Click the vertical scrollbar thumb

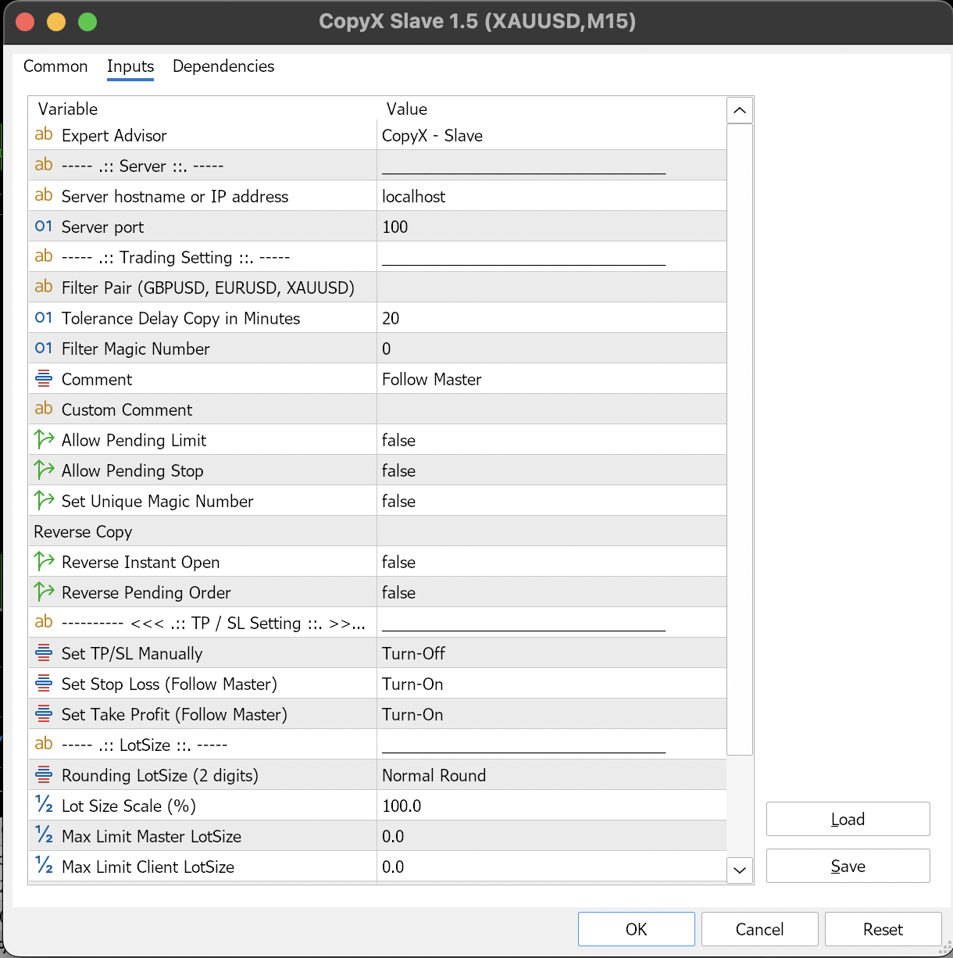pyautogui.click(x=739, y=438)
